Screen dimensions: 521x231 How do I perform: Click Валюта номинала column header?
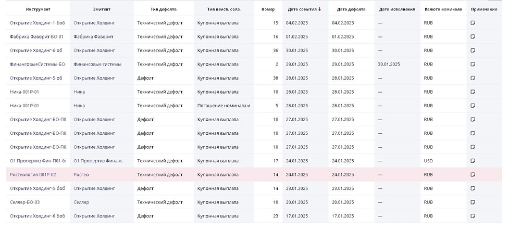pos(443,9)
